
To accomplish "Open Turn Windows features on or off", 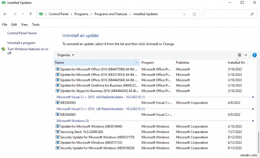I will (28, 51).
